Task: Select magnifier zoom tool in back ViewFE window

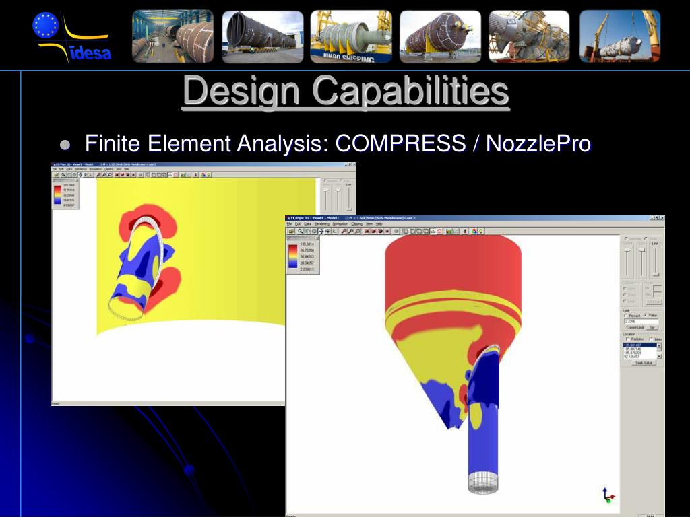Action: (x=63, y=174)
